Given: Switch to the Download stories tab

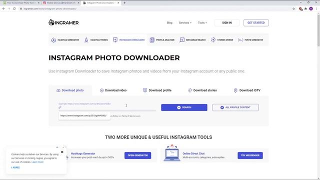Looking at the screenshot, I should point(202,90).
